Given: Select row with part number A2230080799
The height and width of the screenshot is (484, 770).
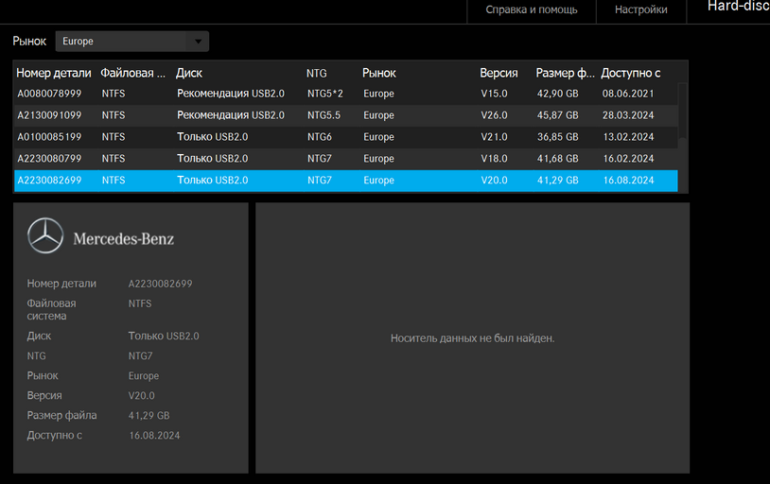Looking at the screenshot, I should (345, 159).
